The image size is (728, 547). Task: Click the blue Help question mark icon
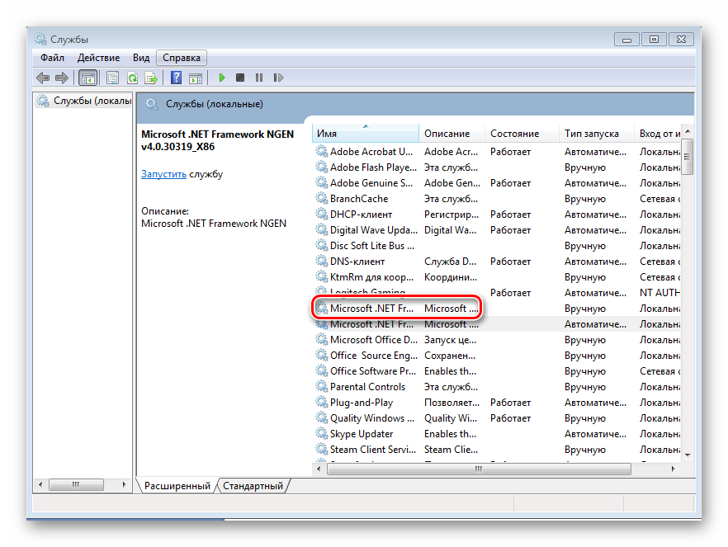pyautogui.click(x=176, y=78)
